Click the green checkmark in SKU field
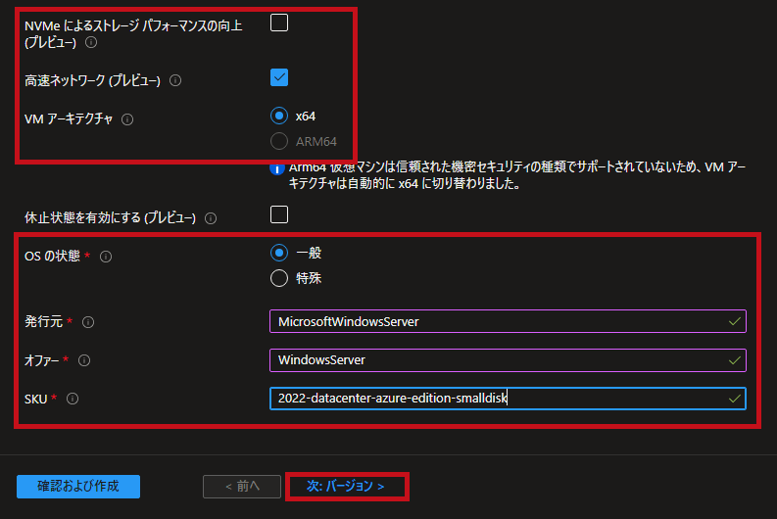 coord(735,399)
